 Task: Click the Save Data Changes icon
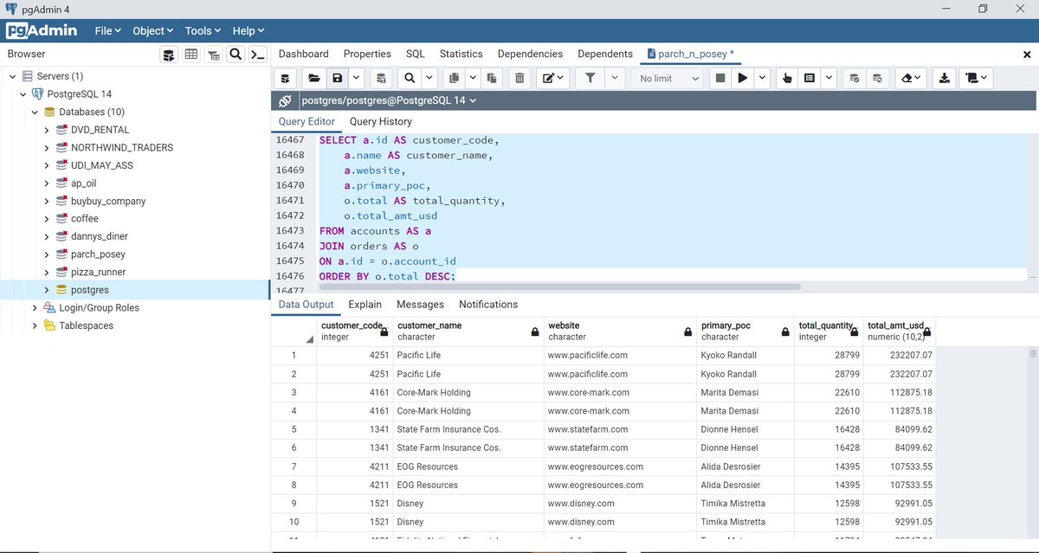click(380, 78)
